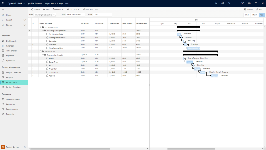The width and height of the screenshot is (266, 150).
Task: Toggle the hamburger navigation menu
Action: pos(3,10)
